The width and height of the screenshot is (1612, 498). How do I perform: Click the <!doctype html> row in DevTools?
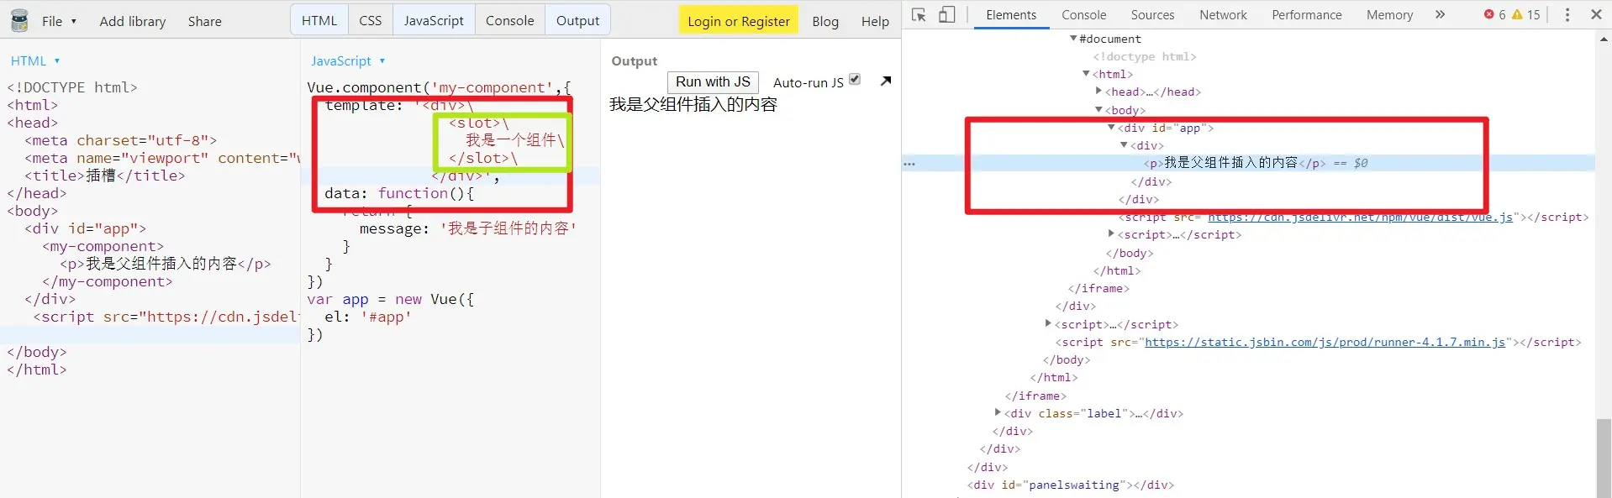coord(1145,56)
